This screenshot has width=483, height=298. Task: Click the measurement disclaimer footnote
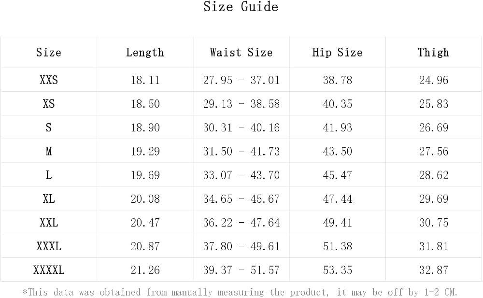[x=240, y=292]
